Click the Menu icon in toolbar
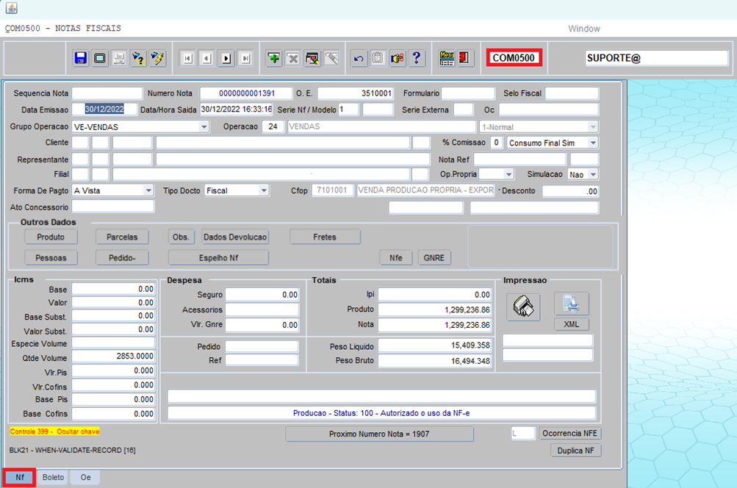This screenshot has height=488, width=737. 447,58
